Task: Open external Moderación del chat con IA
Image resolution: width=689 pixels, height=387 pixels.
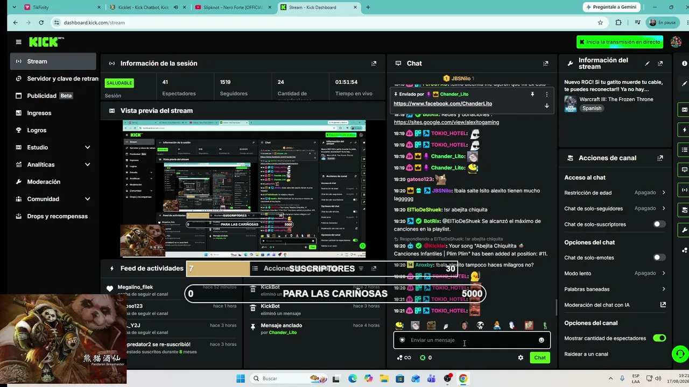Action: [x=663, y=305]
